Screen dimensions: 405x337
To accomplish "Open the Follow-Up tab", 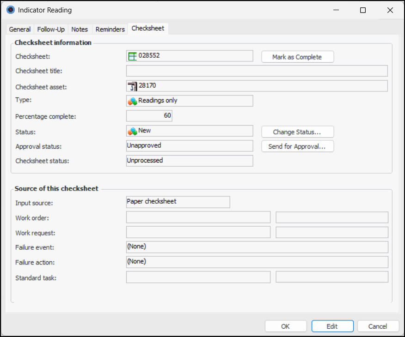I will tap(51, 29).
